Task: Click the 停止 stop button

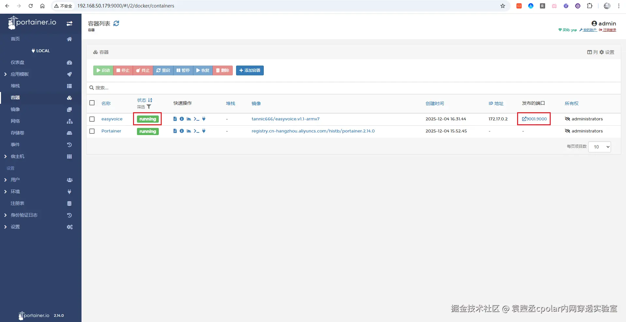Action: click(x=123, y=70)
